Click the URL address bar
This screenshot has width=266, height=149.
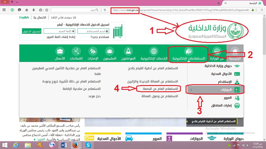181,10
